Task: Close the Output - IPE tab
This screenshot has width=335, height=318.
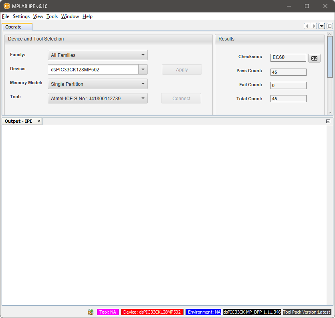Action: click(39, 121)
